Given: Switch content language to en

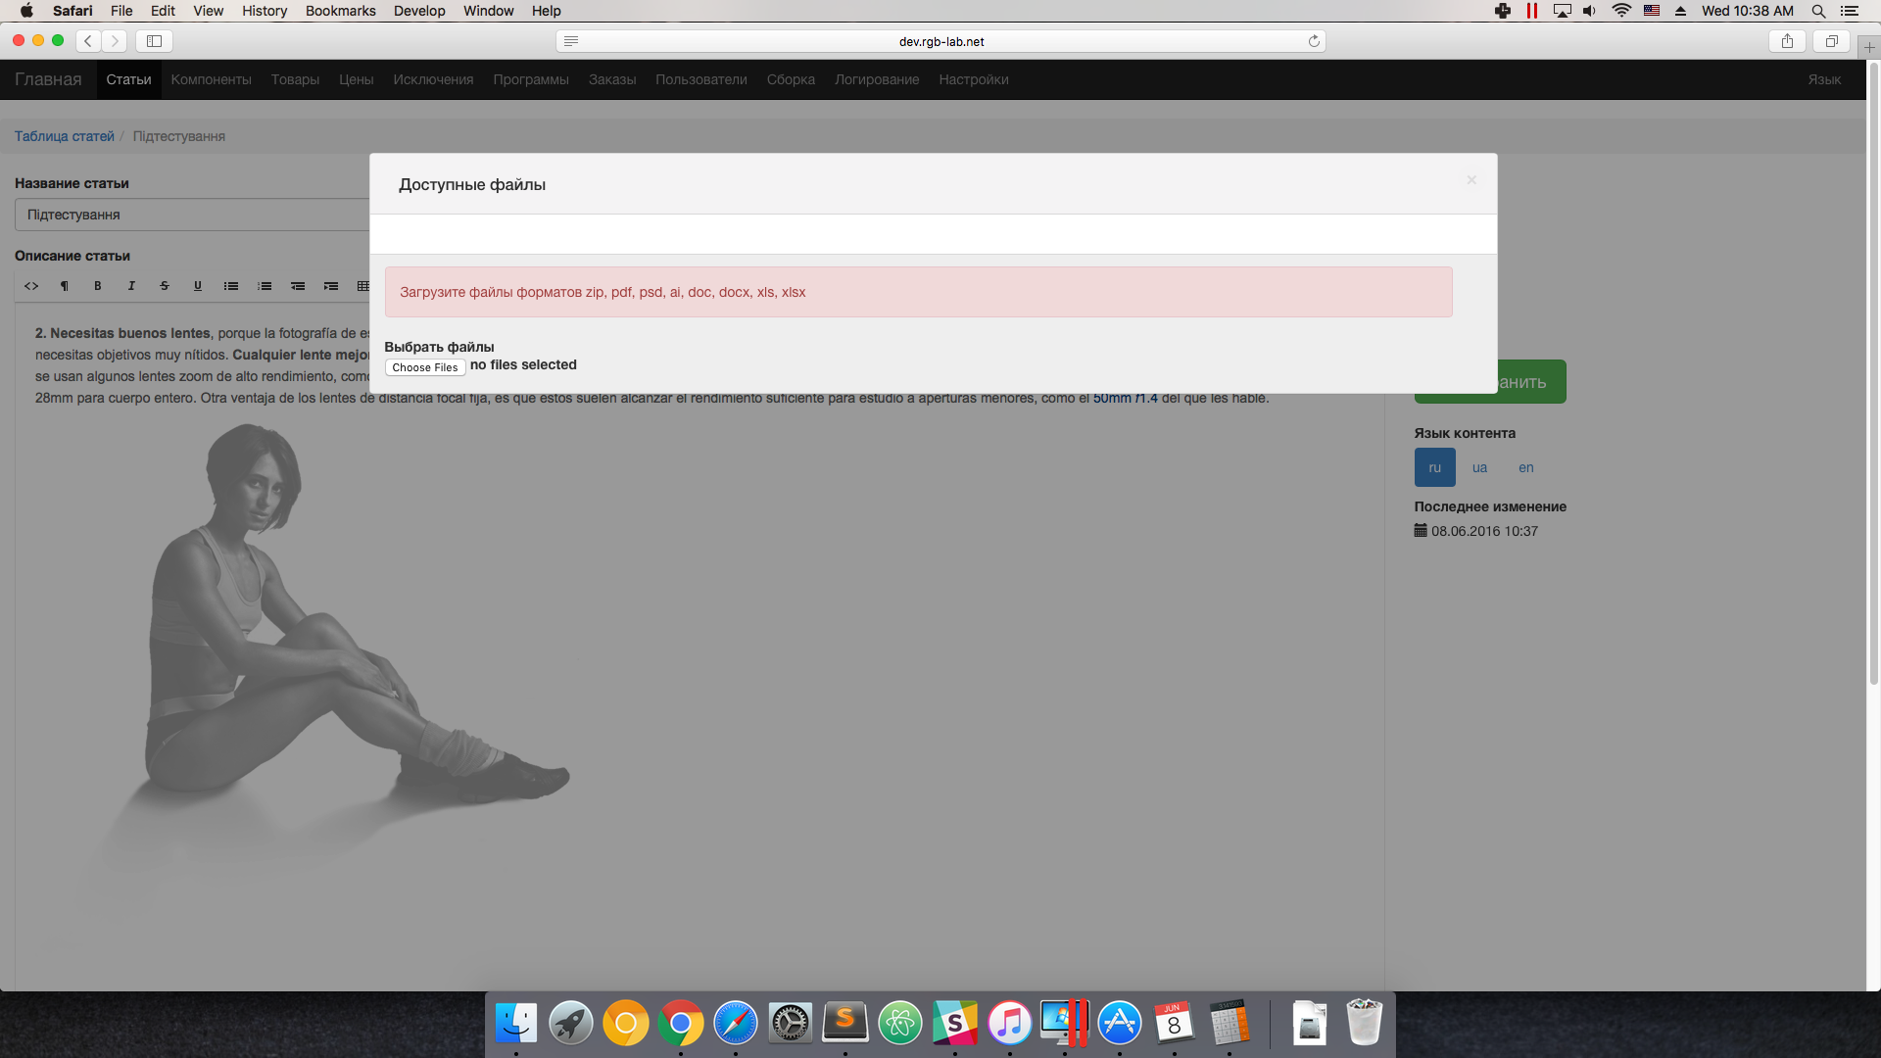Looking at the screenshot, I should (x=1525, y=467).
